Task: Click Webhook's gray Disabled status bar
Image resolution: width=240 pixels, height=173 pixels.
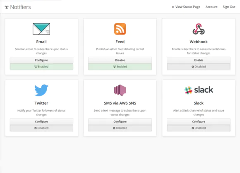Action: click(199, 67)
